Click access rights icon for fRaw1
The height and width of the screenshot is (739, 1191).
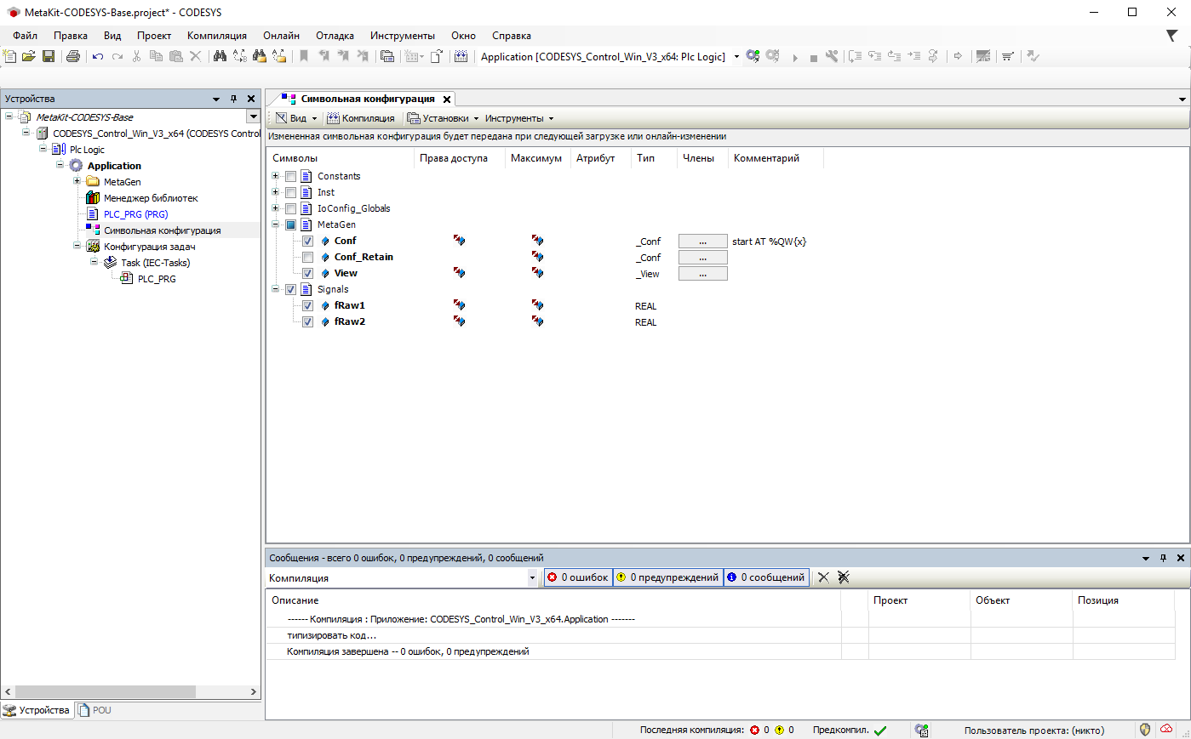coord(459,305)
